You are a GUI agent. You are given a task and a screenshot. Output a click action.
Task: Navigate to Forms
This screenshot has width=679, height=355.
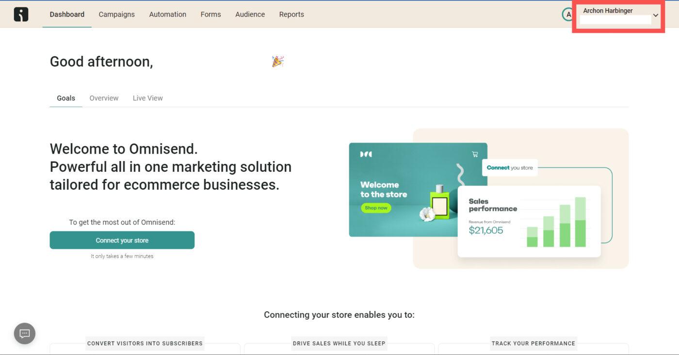pyautogui.click(x=210, y=15)
